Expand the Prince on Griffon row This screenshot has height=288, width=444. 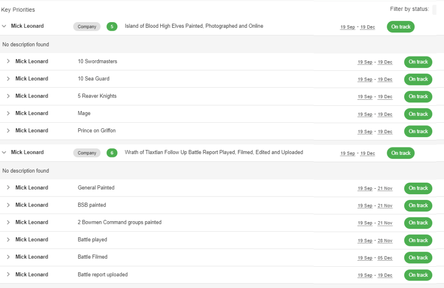[8, 131]
